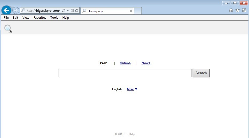
Task: Open the Favorites menu
Action: pos(40,18)
